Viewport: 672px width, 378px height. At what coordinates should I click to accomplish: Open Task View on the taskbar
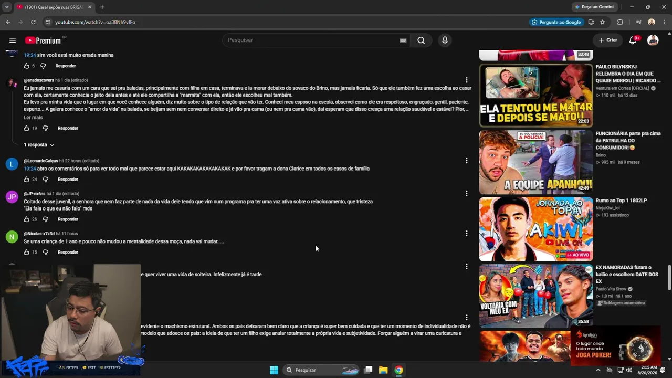point(368,370)
